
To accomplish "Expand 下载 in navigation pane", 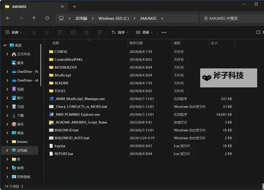I will pyautogui.click(x=7, y=116).
